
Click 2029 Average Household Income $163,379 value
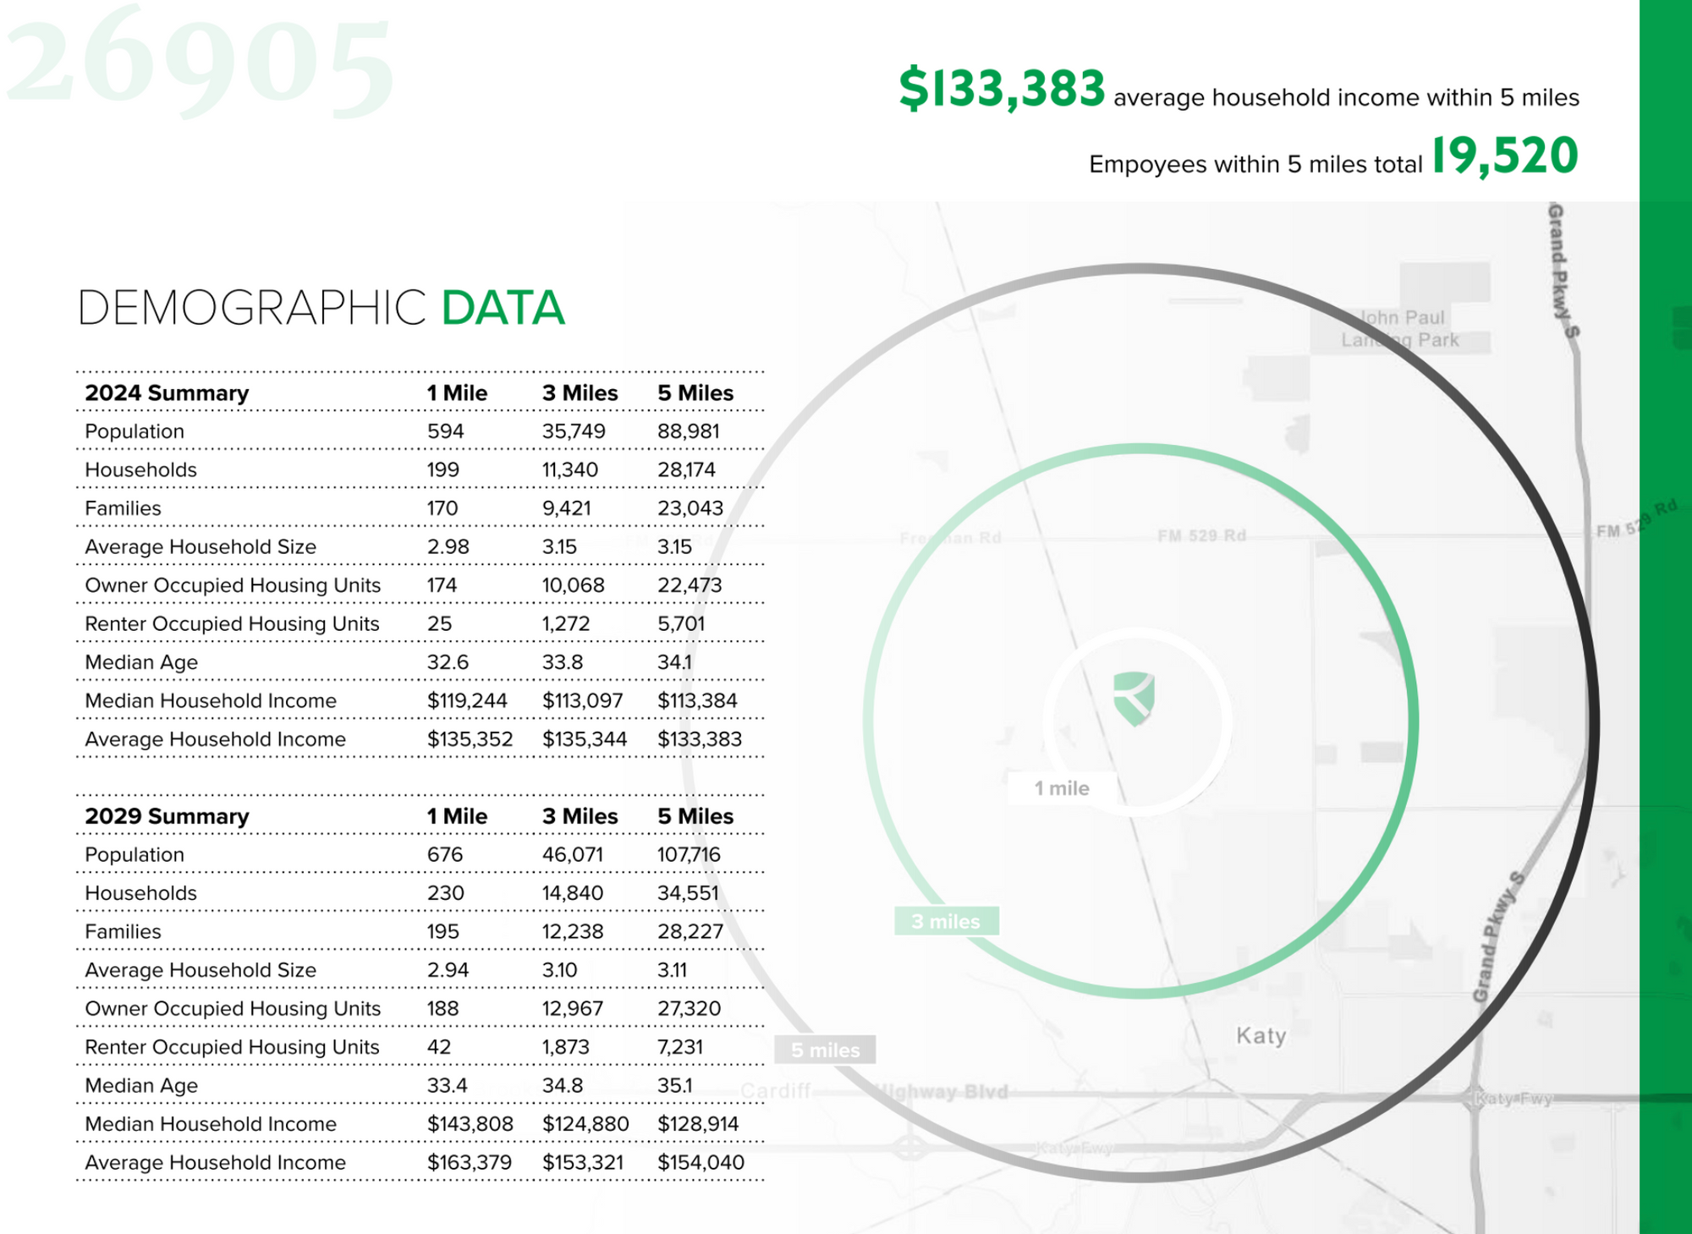tap(469, 1162)
